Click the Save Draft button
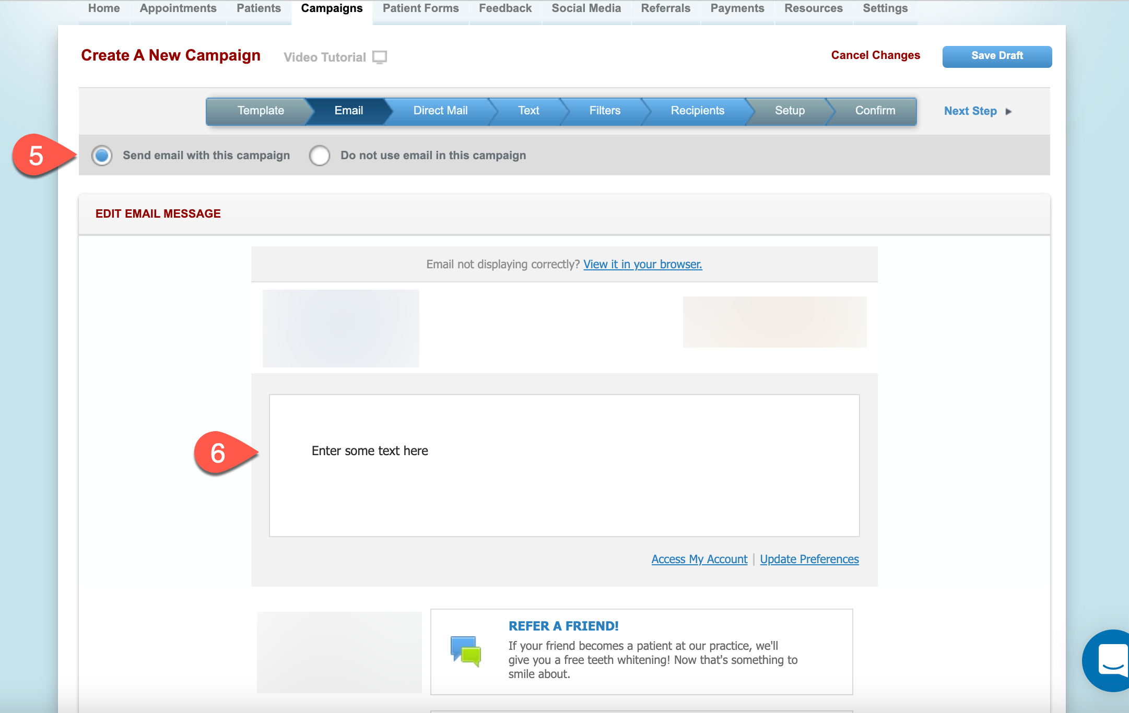The image size is (1129, 713). pyautogui.click(x=996, y=56)
